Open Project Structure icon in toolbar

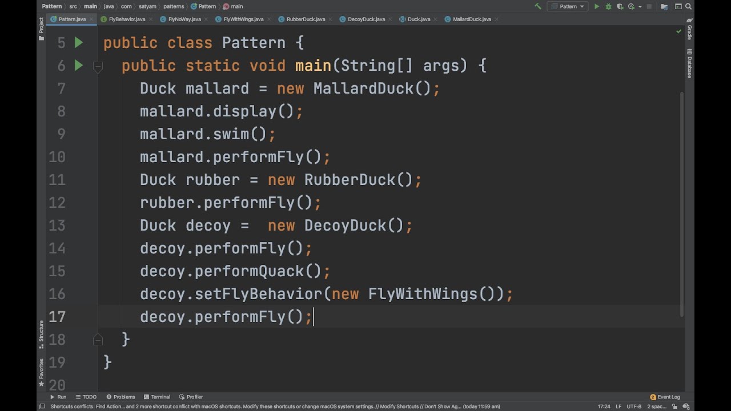click(664, 6)
